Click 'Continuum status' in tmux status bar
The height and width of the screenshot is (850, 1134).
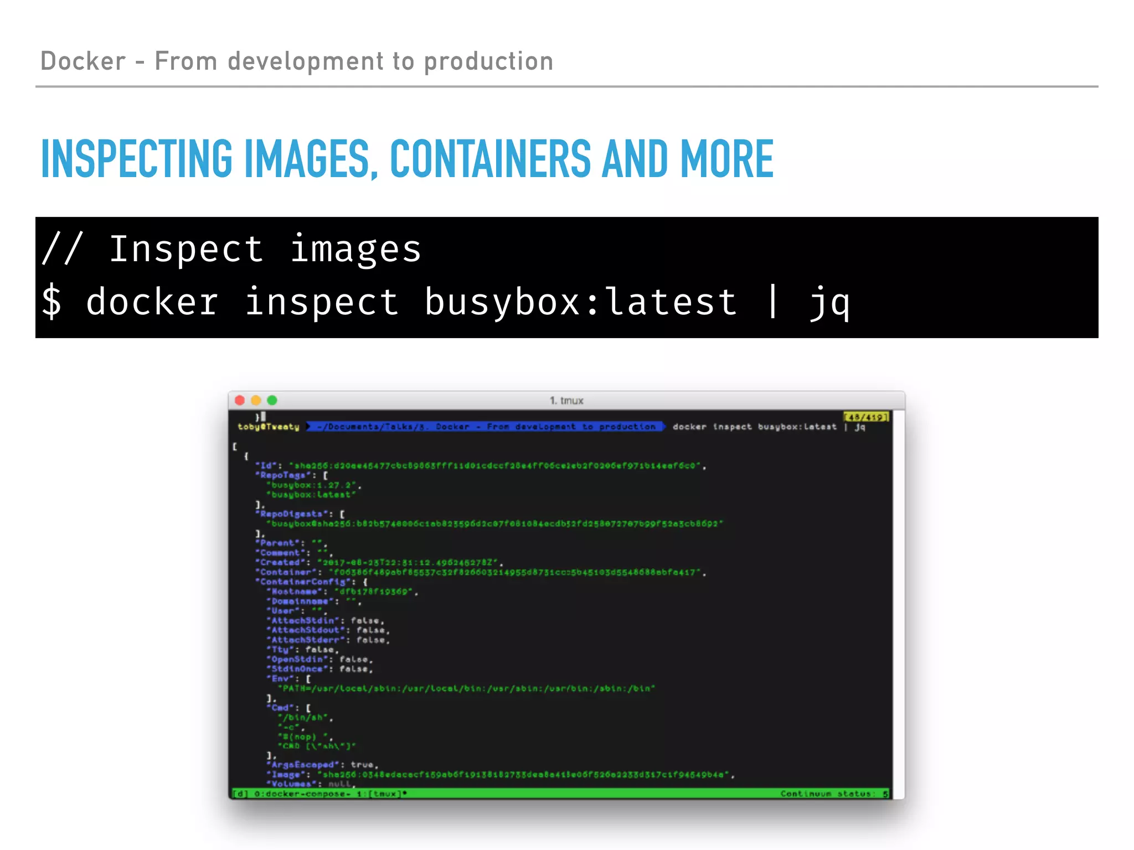coord(833,794)
